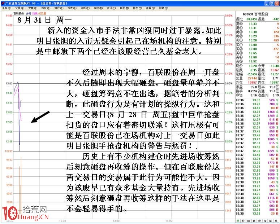
Task: Switch to the 盘 tab at panel bottom
Action: click(254, 221)
